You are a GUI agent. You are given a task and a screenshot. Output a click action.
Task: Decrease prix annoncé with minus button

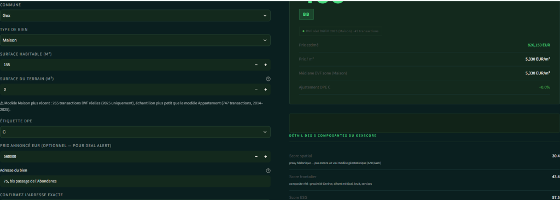(256, 156)
